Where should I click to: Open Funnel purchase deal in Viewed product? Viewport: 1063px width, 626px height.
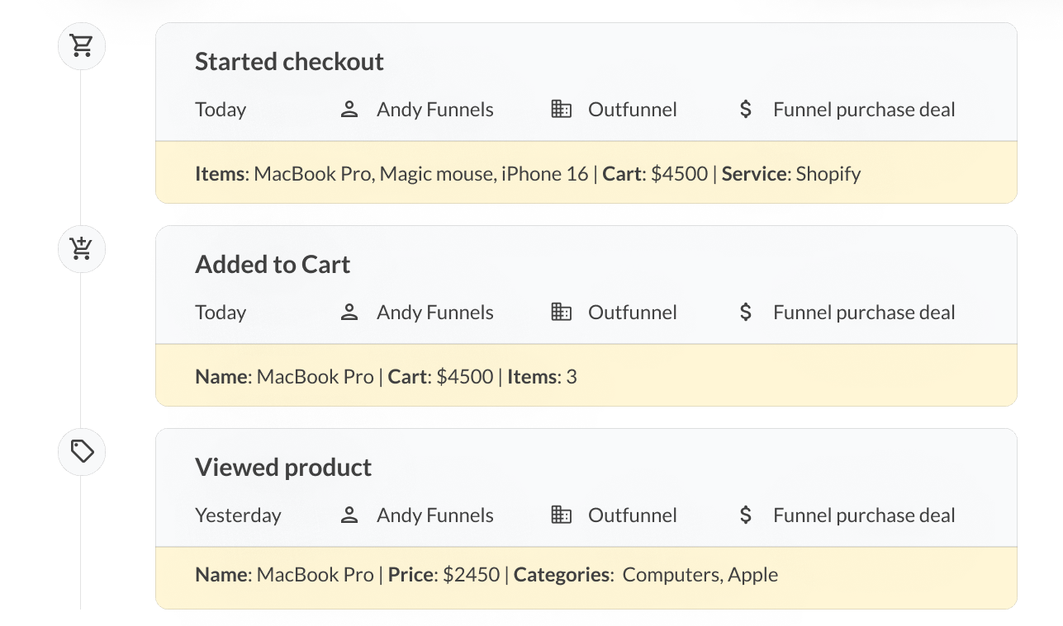[864, 515]
